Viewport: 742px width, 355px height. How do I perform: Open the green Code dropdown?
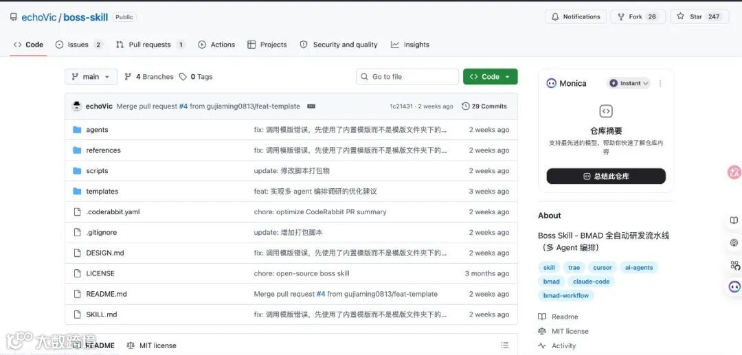point(491,77)
